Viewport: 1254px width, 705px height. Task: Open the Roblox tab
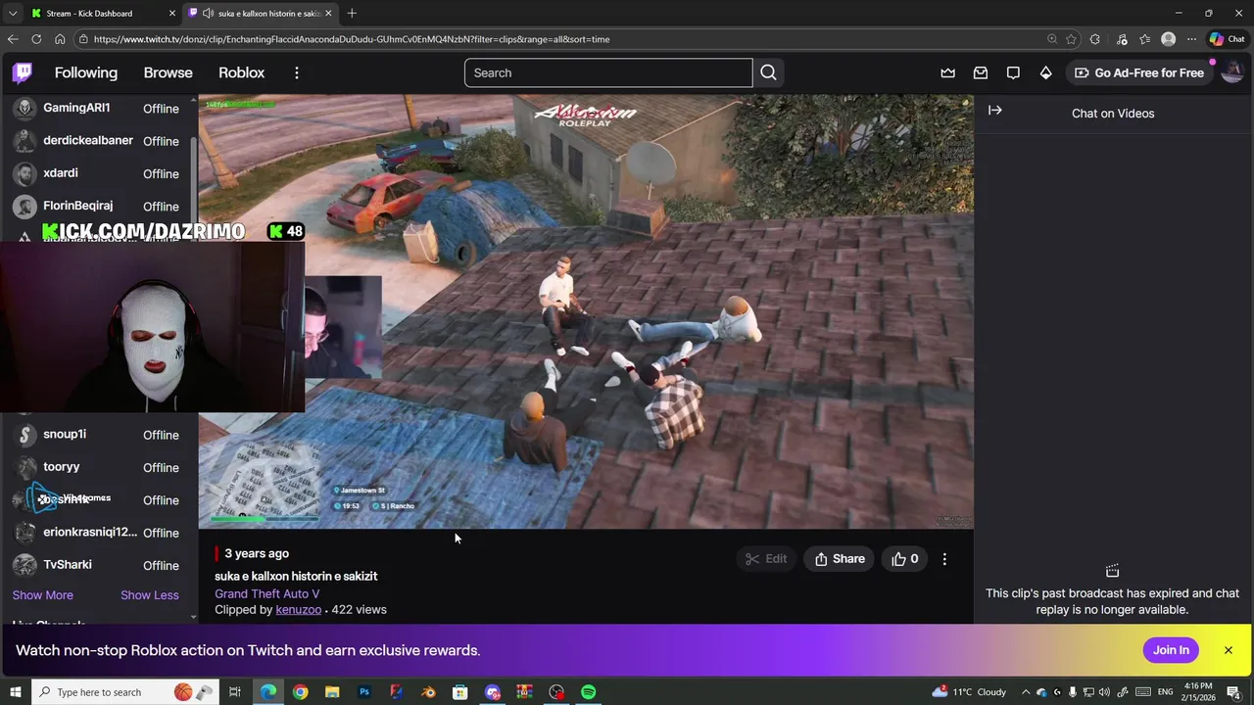(x=241, y=72)
